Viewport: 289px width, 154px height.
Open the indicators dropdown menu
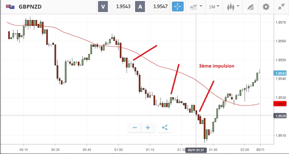click(x=196, y=7)
